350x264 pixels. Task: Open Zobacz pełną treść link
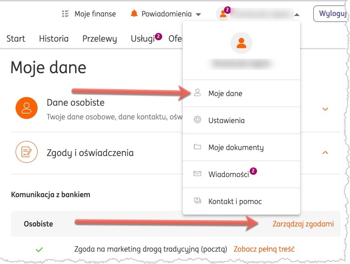coord(264,249)
